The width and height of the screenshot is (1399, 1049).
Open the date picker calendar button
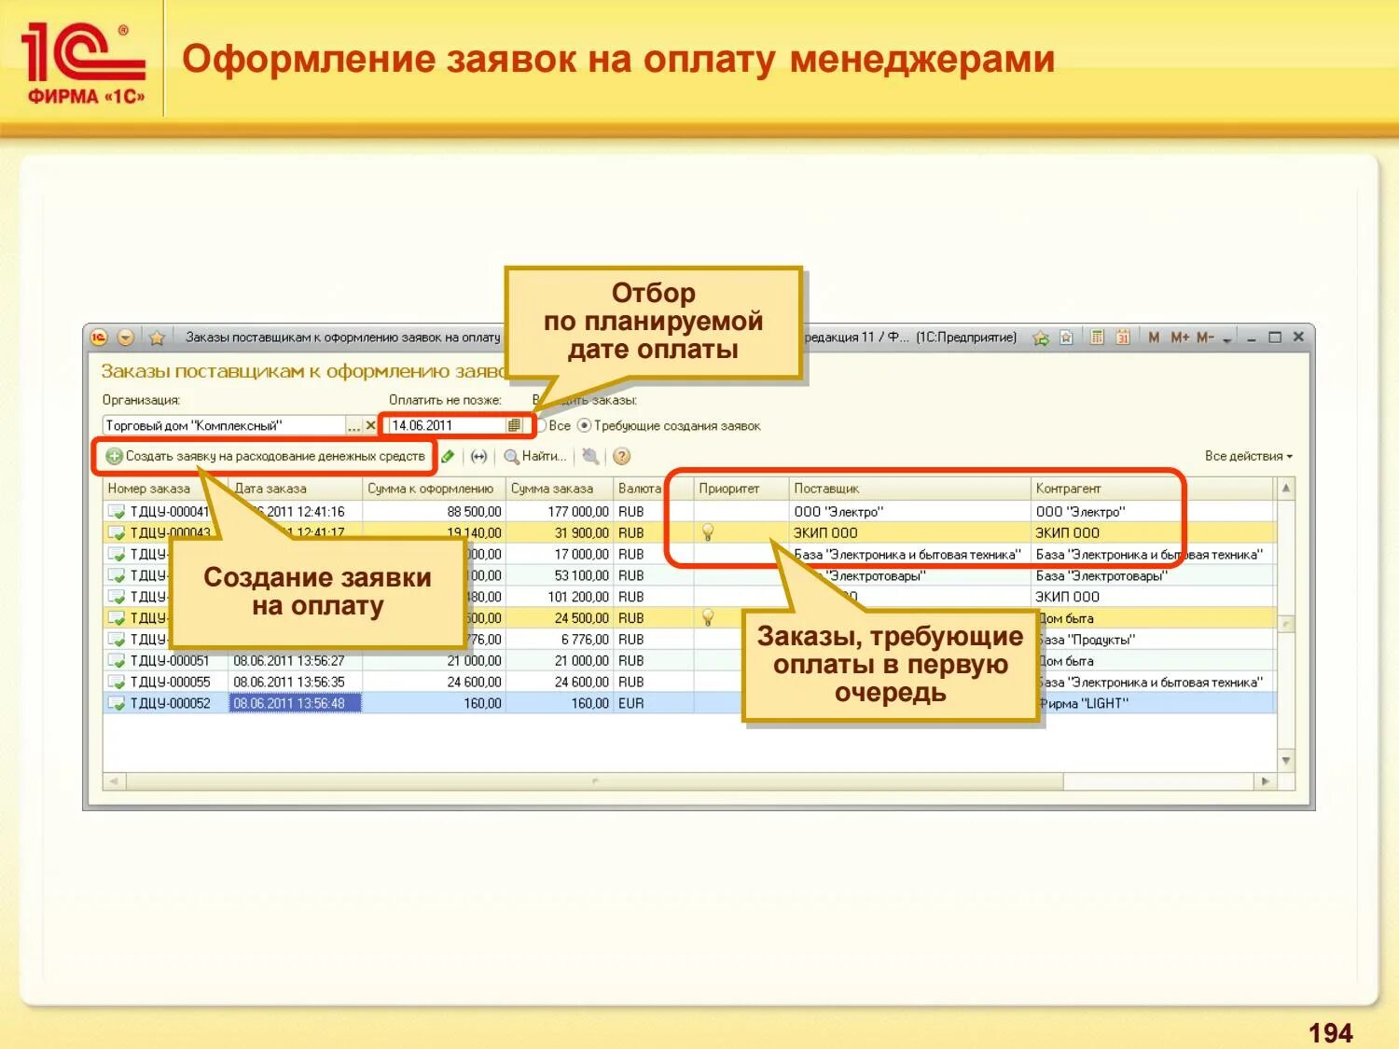514,425
